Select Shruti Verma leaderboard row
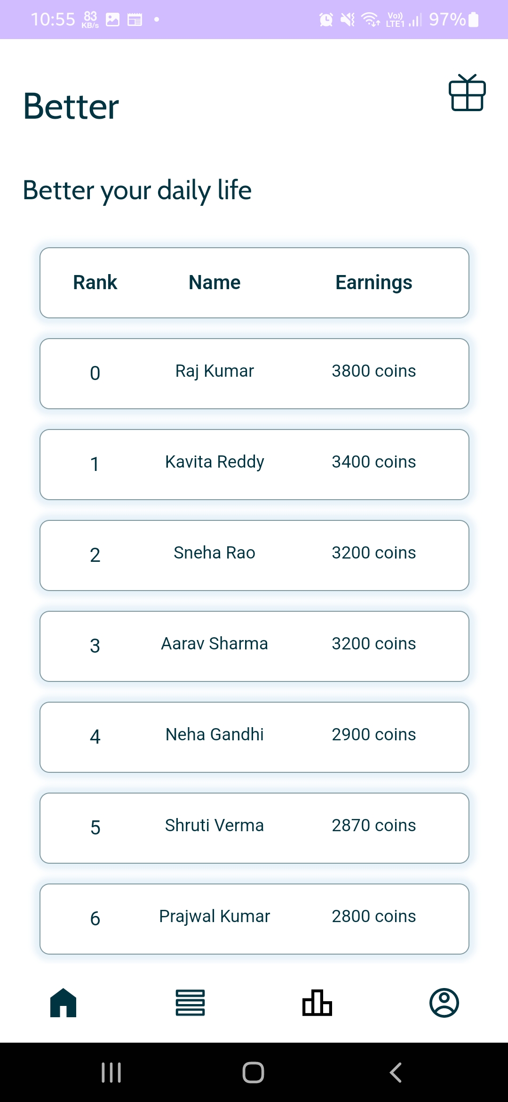 pyautogui.click(x=254, y=828)
